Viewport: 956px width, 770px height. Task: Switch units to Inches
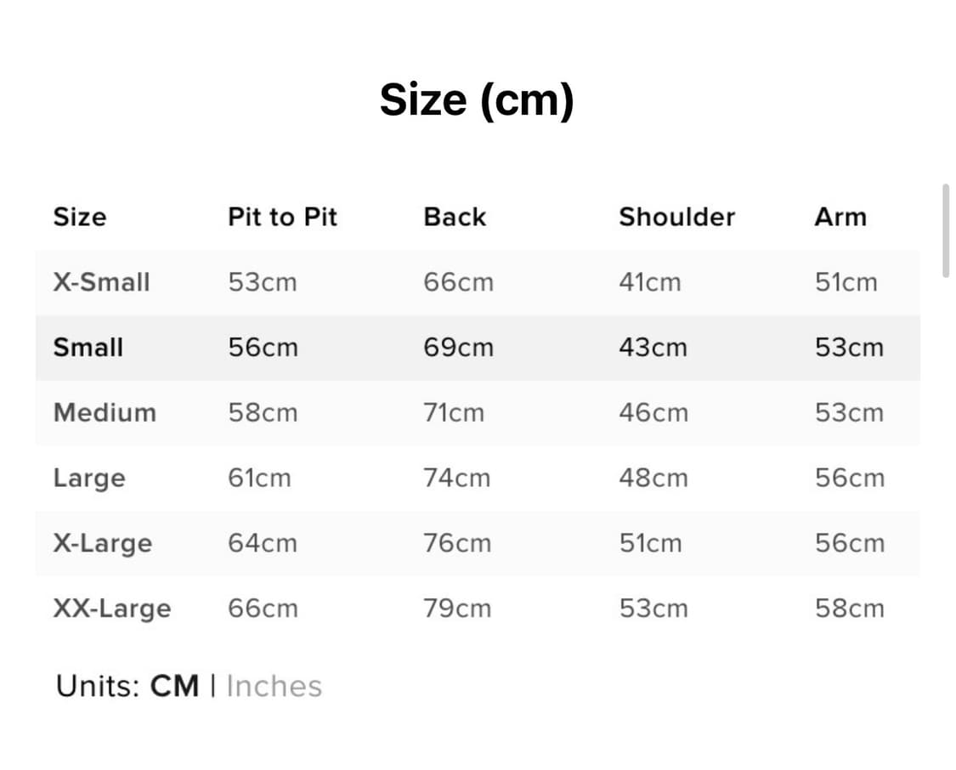[x=274, y=686]
